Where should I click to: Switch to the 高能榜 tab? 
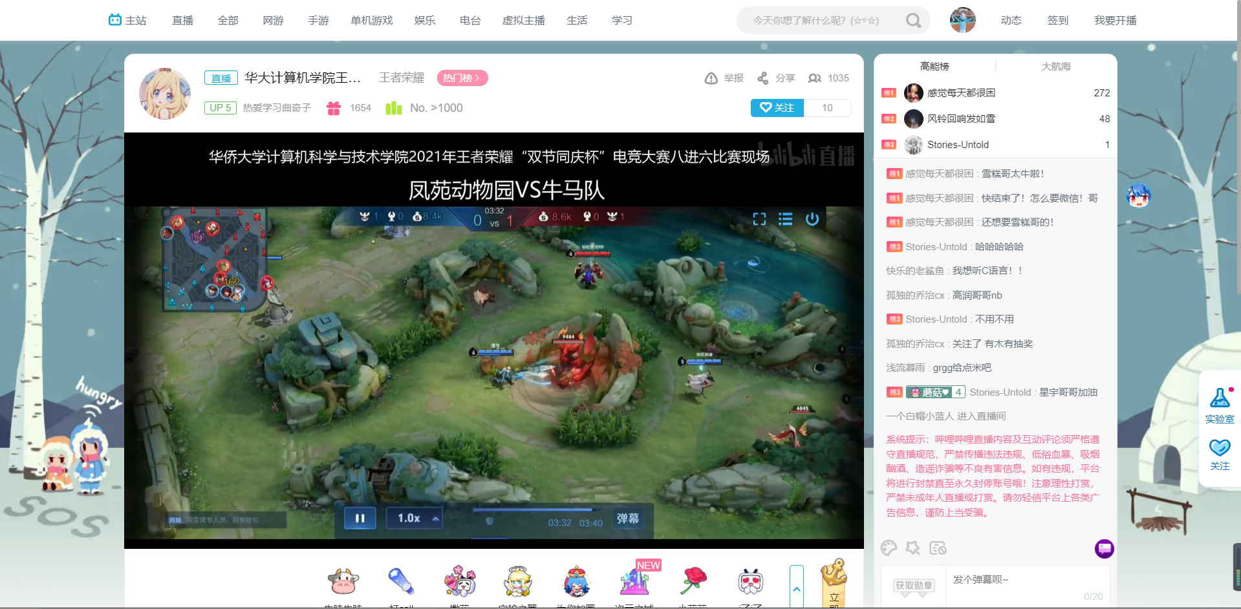tap(934, 66)
